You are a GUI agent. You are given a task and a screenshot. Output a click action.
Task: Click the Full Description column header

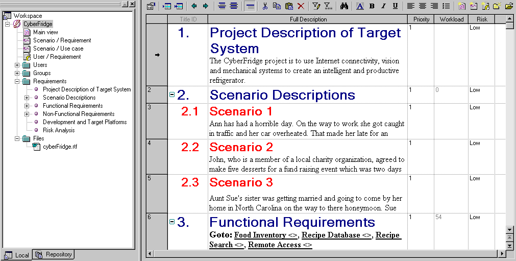pyautogui.click(x=308, y=19)
